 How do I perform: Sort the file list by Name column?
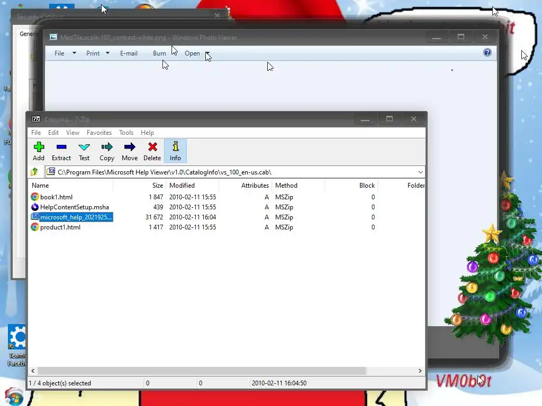tap(71, 186)
